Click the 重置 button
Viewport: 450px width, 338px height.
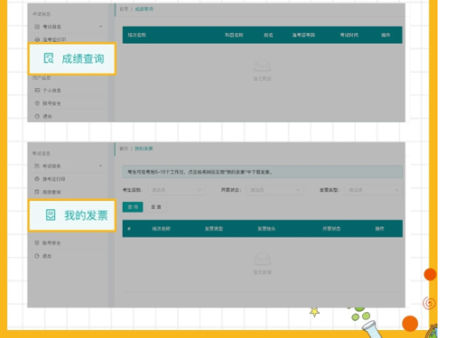156,207
